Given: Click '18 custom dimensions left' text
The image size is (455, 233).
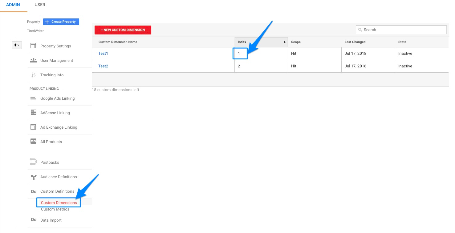Looking at the screenshot, I should [x=116, y=90].
